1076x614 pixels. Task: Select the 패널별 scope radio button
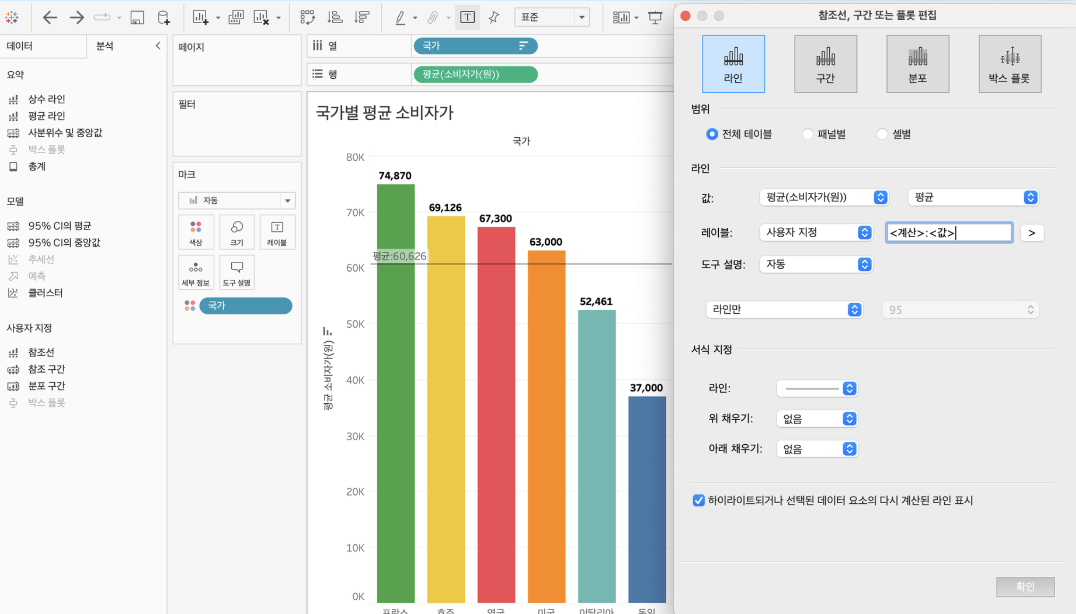pyautogui.click(x=807, y=134)
